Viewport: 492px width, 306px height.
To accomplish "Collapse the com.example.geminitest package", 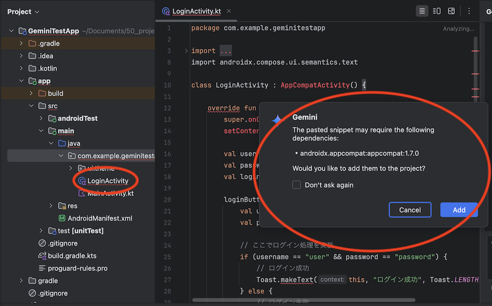I will coord(61,156).
